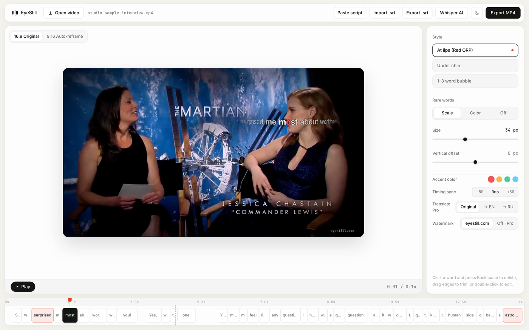
Task: Switch to 16:9 Original view
Action: click(x=26, y=36)
